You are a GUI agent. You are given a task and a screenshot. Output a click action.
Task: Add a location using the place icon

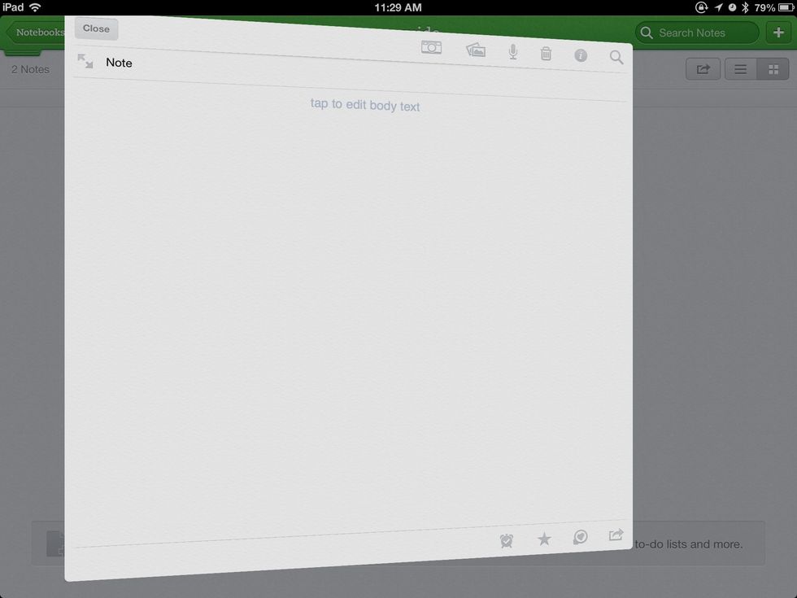[579, 537]
